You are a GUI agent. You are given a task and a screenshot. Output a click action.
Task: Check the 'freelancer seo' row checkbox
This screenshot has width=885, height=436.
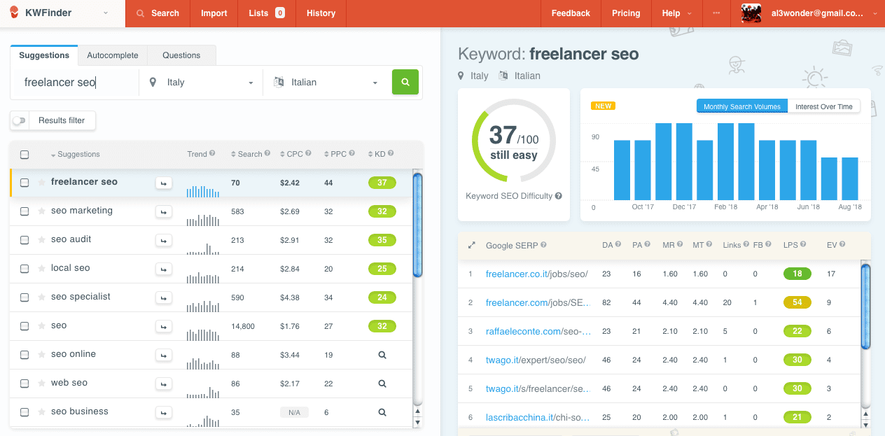pyautogui.click(x=25, y=183)
